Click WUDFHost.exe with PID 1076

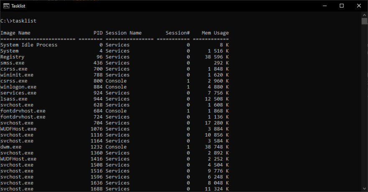coord(18,129)
